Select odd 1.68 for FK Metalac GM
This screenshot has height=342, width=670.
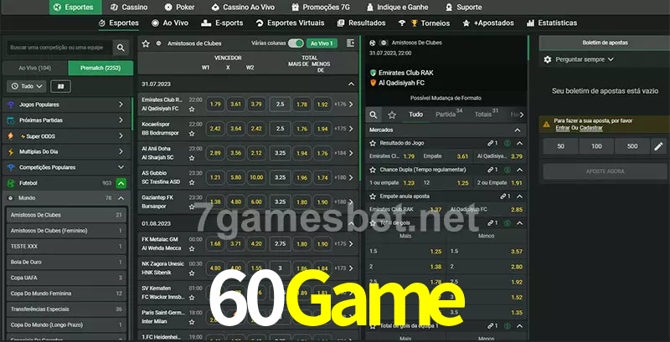215,244
